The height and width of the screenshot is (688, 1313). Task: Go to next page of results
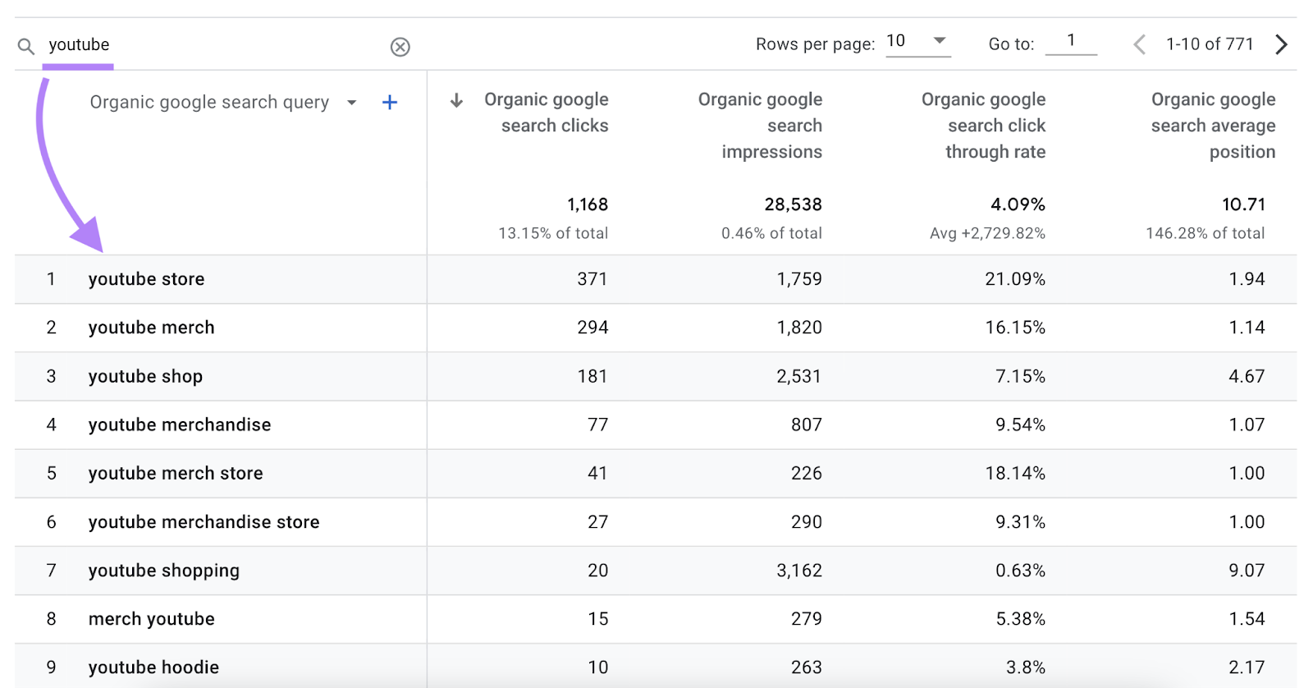1281,44
